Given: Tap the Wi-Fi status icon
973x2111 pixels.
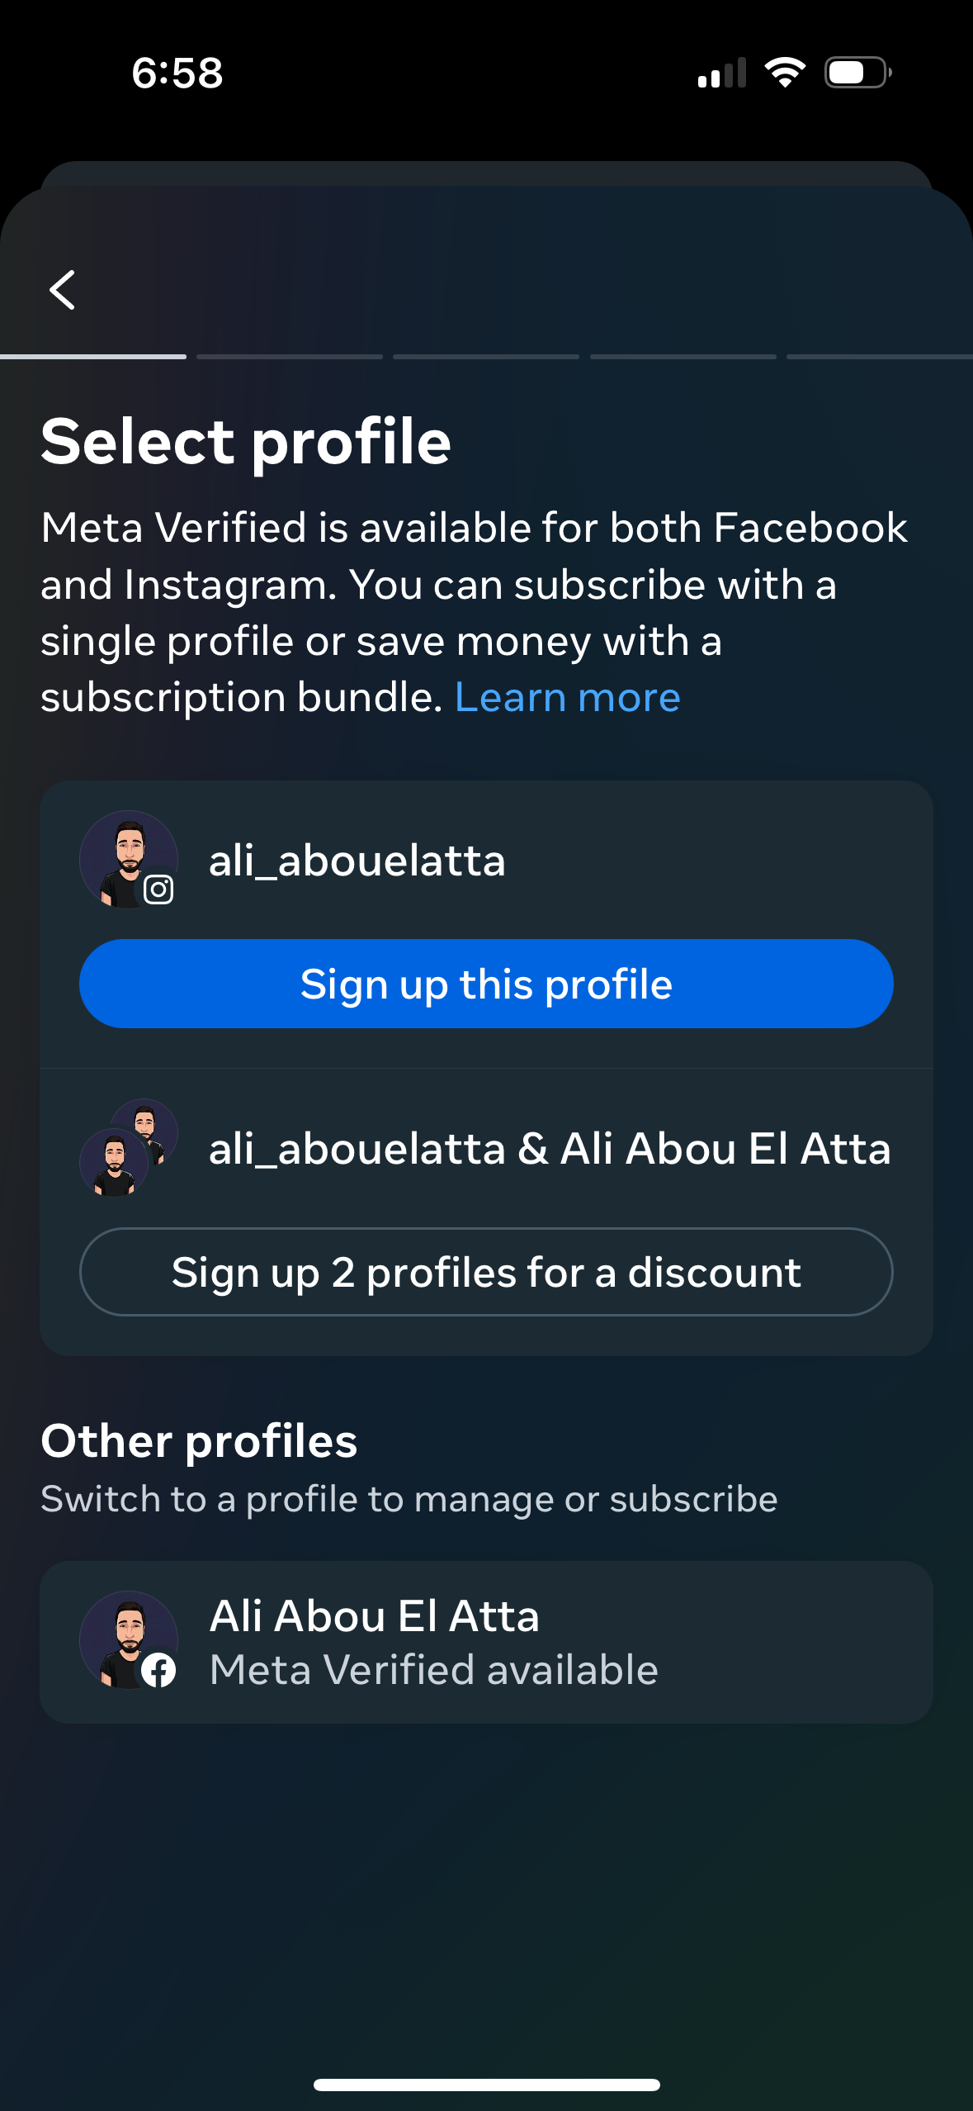Looking at the screenshot, I should [x=785, y=73].
